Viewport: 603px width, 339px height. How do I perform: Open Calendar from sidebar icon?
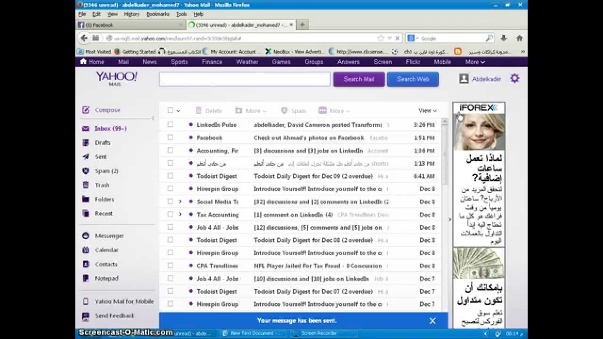tap(86, 250)
